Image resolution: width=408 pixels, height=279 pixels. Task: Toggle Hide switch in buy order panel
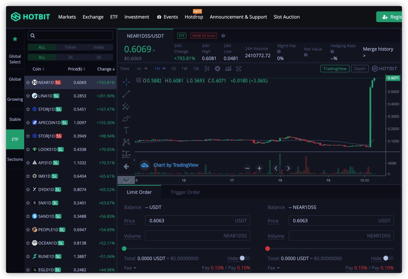pos(244,258)
